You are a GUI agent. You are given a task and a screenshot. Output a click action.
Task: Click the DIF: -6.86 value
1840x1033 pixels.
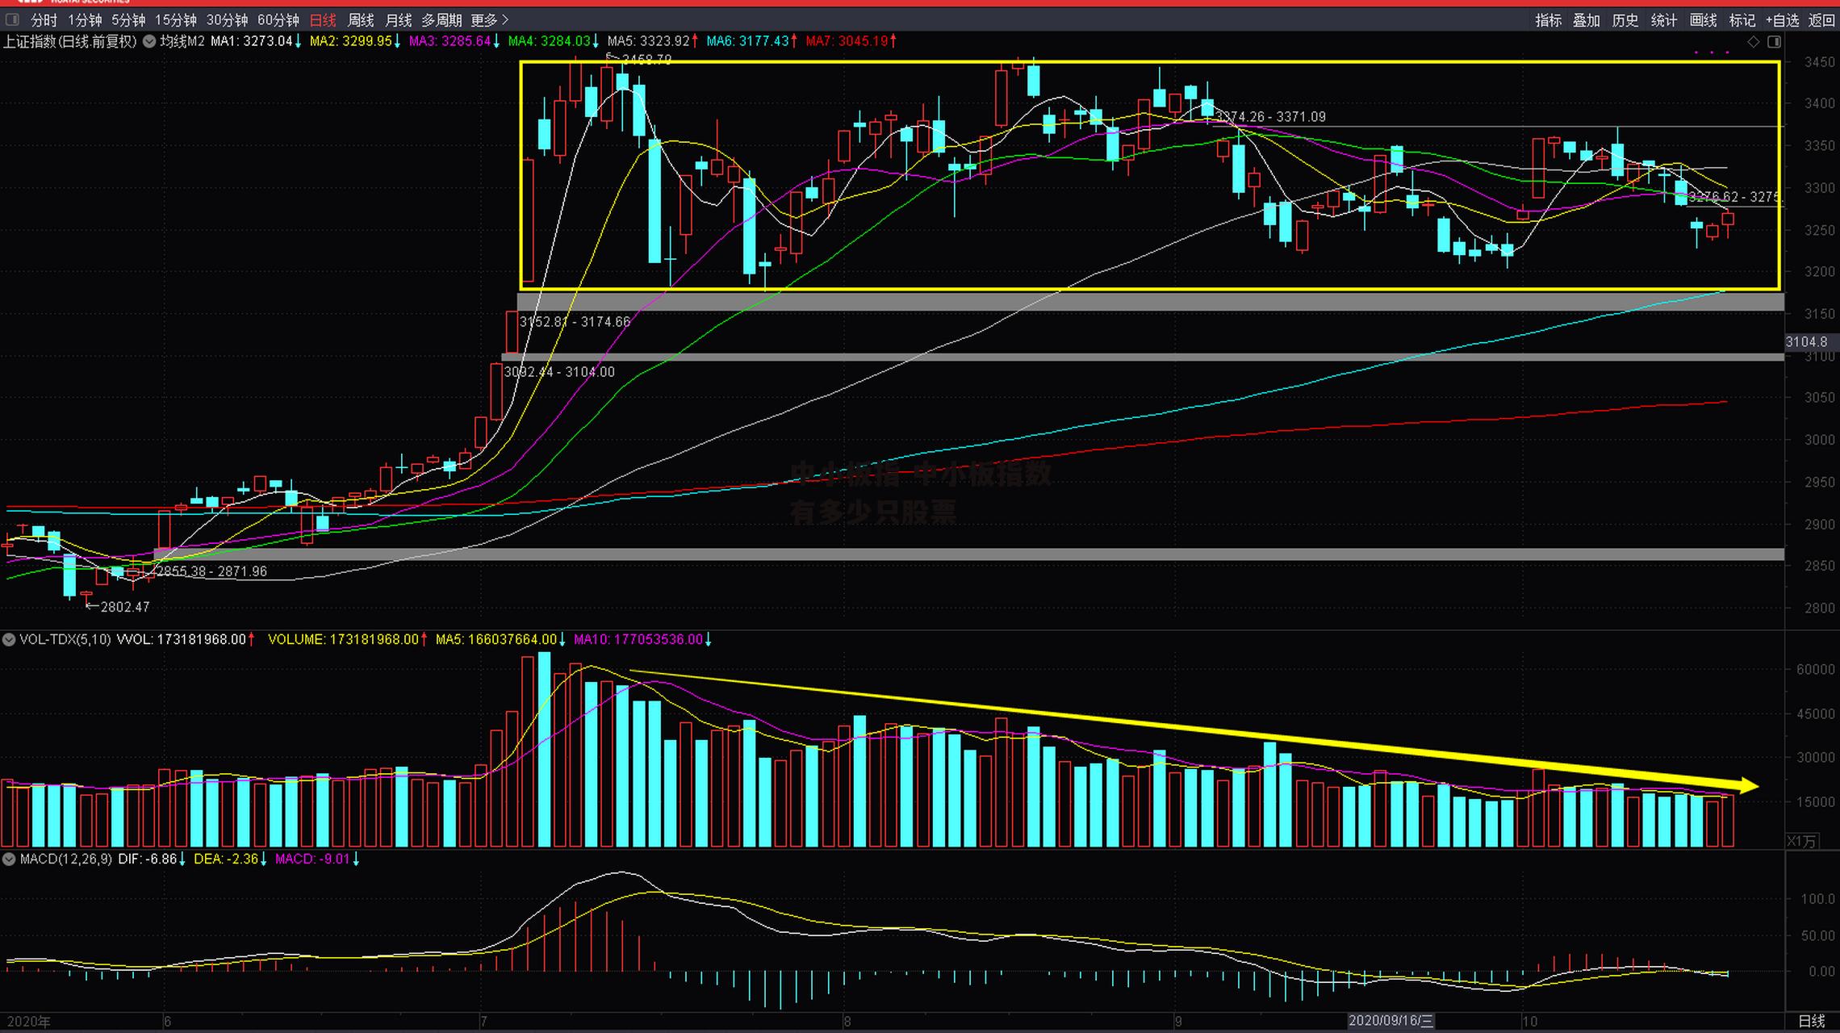pyautogui.click(x=148, y=859)
